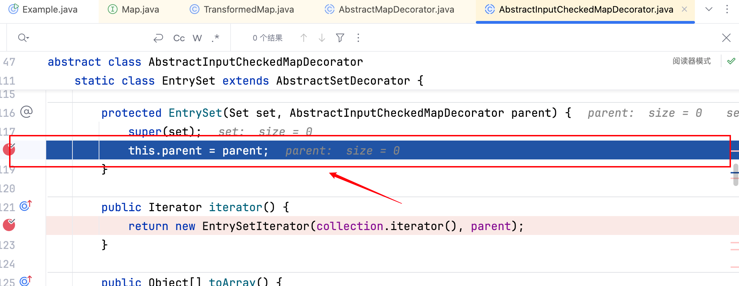Click the green inspections checkmark icon
Screen dimensions: 739x286
click(731, 61)
